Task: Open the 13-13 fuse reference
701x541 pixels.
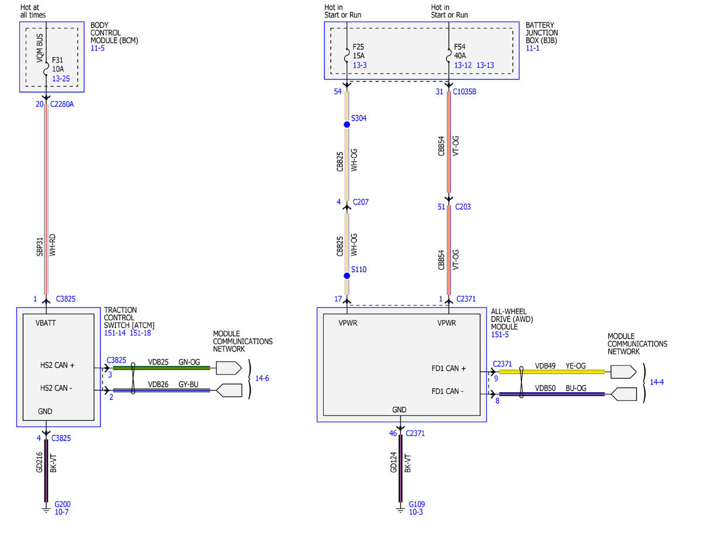Action: (485, 65)
